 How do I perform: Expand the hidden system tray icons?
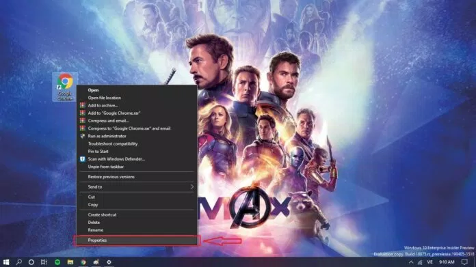pyautogui.click(x=411, y=262)
